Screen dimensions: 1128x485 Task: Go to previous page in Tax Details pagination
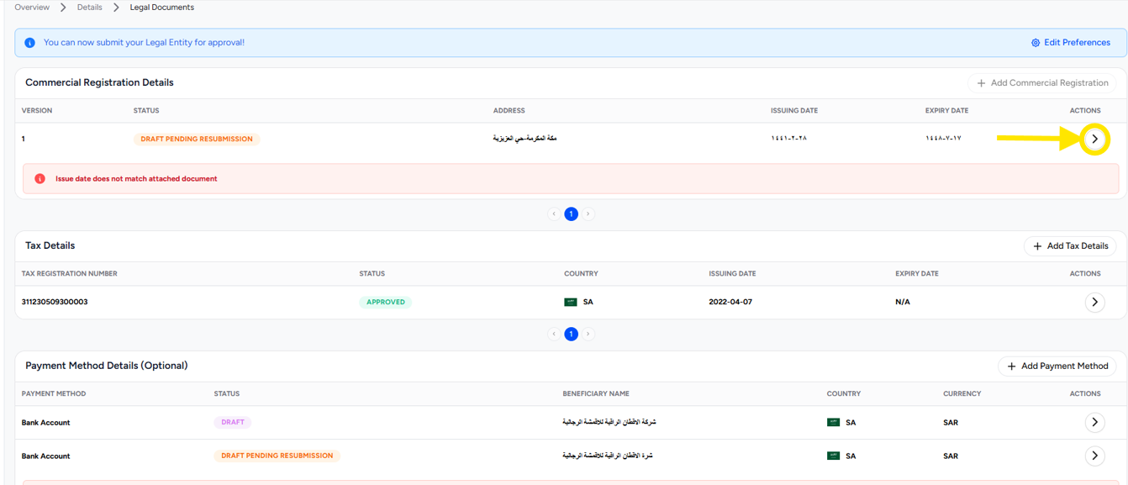[554, 335]
